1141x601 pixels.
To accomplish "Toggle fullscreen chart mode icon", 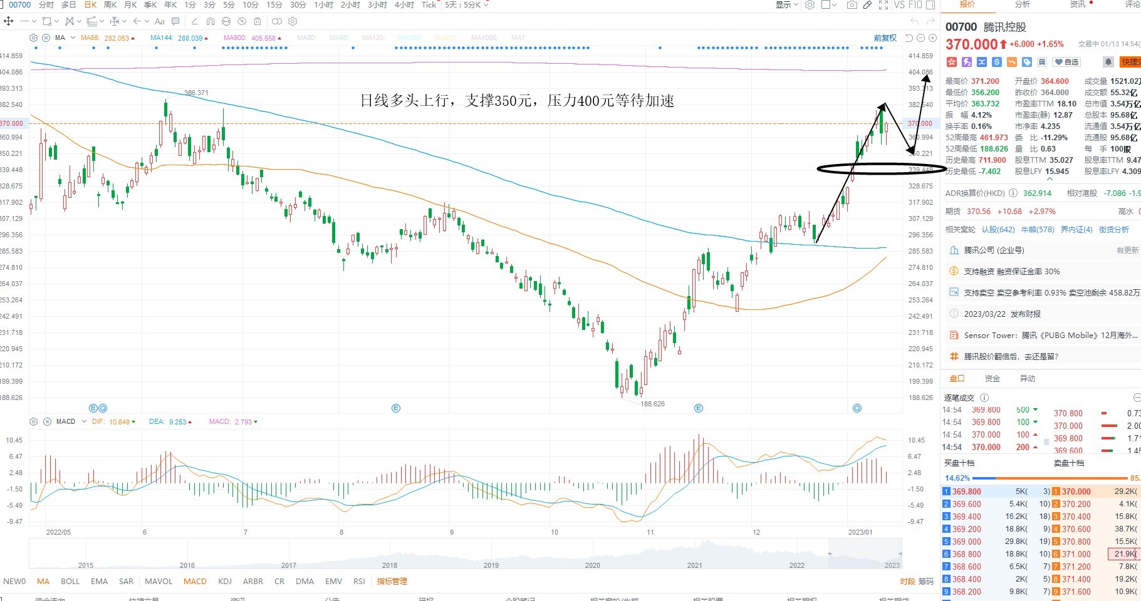I will 883,5.
